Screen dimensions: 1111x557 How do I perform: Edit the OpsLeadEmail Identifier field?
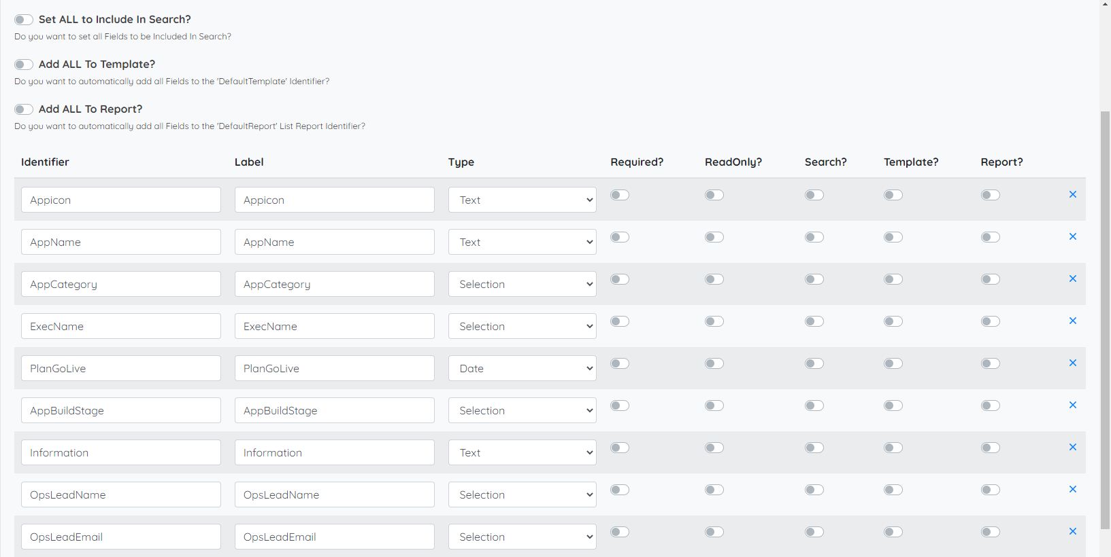point(121,537)
